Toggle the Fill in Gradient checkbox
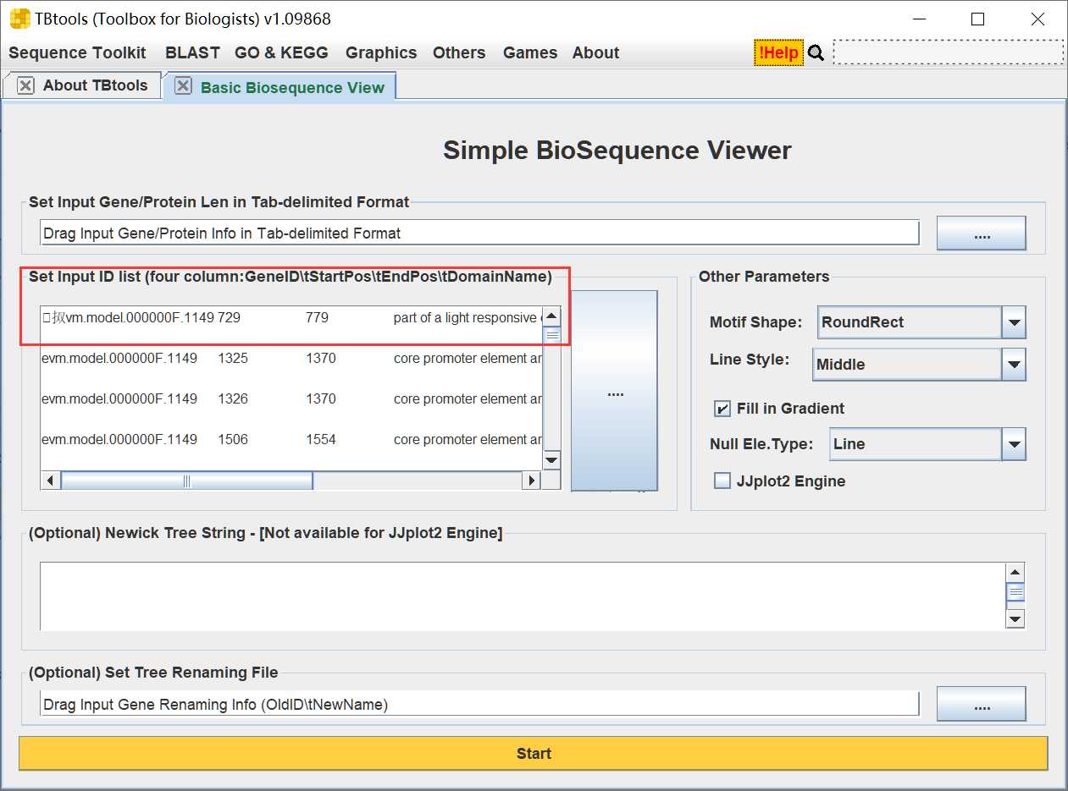The image size is (1068, 791). tap(722, 409)
